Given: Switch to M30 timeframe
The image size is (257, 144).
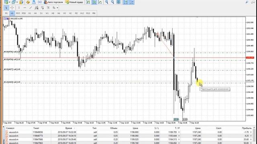Looking at the screenshot, I should coord(24,13).
